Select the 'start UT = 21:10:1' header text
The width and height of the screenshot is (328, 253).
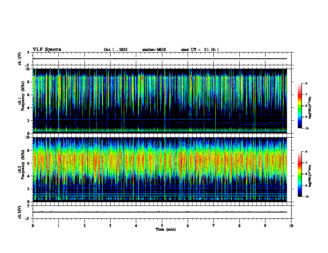click(200, 50)
